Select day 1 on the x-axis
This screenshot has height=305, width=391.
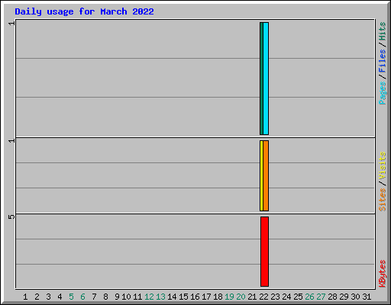point(25,297)
